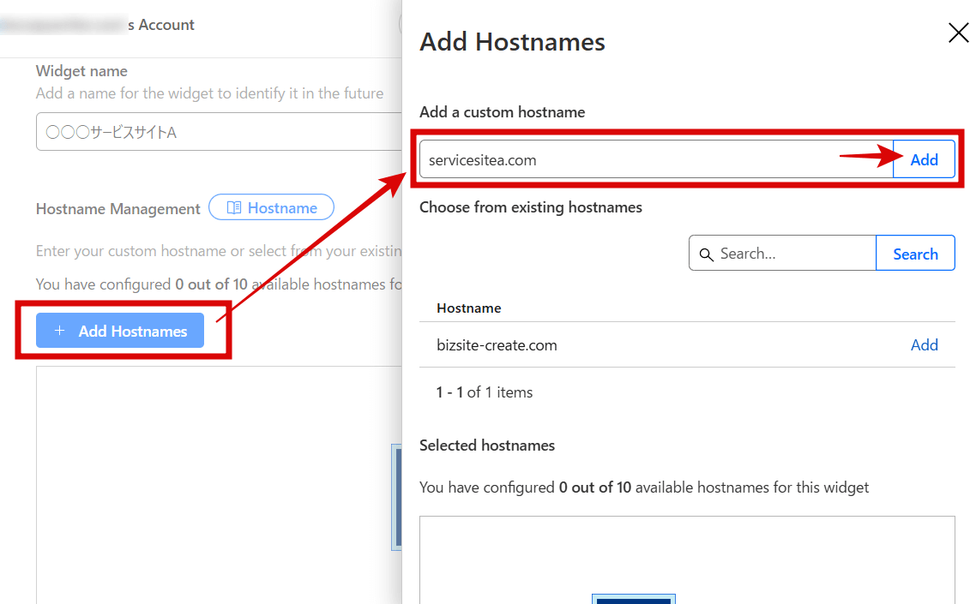Click the book icon beside Hostname
Viewport: 970px width, 604px height.
pos(233,208)
